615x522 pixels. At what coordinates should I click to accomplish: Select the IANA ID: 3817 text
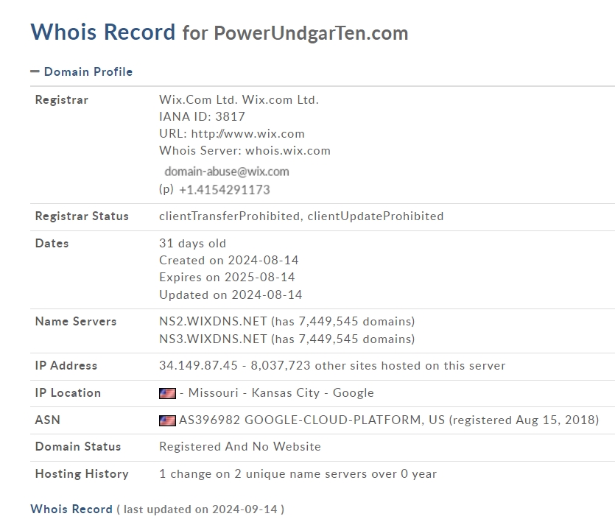point(202,116)
